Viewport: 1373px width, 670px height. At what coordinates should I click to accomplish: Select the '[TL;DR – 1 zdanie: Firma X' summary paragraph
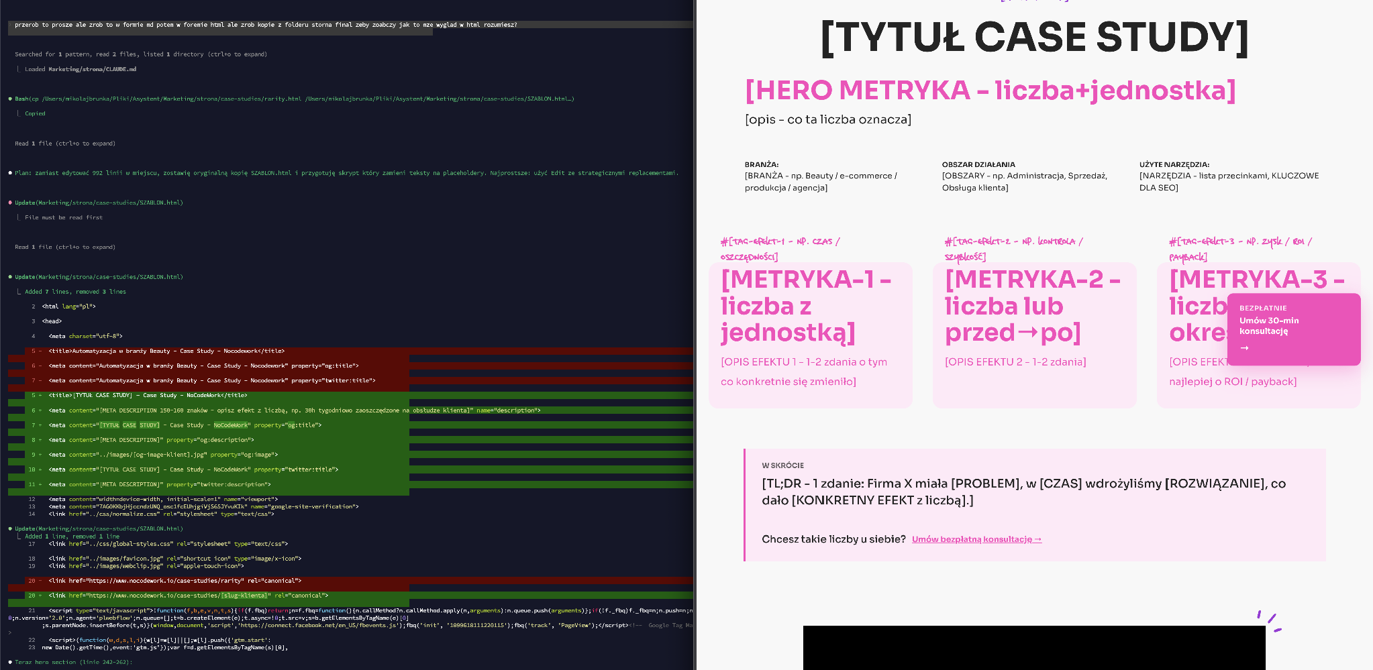point(1024,492)
